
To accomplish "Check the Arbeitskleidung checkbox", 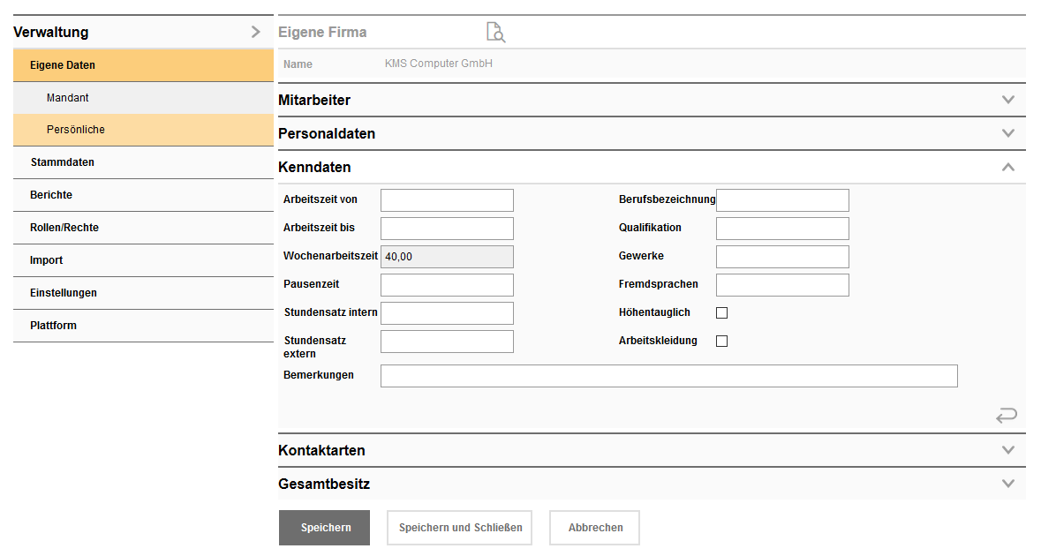I will tap(721, 340).
